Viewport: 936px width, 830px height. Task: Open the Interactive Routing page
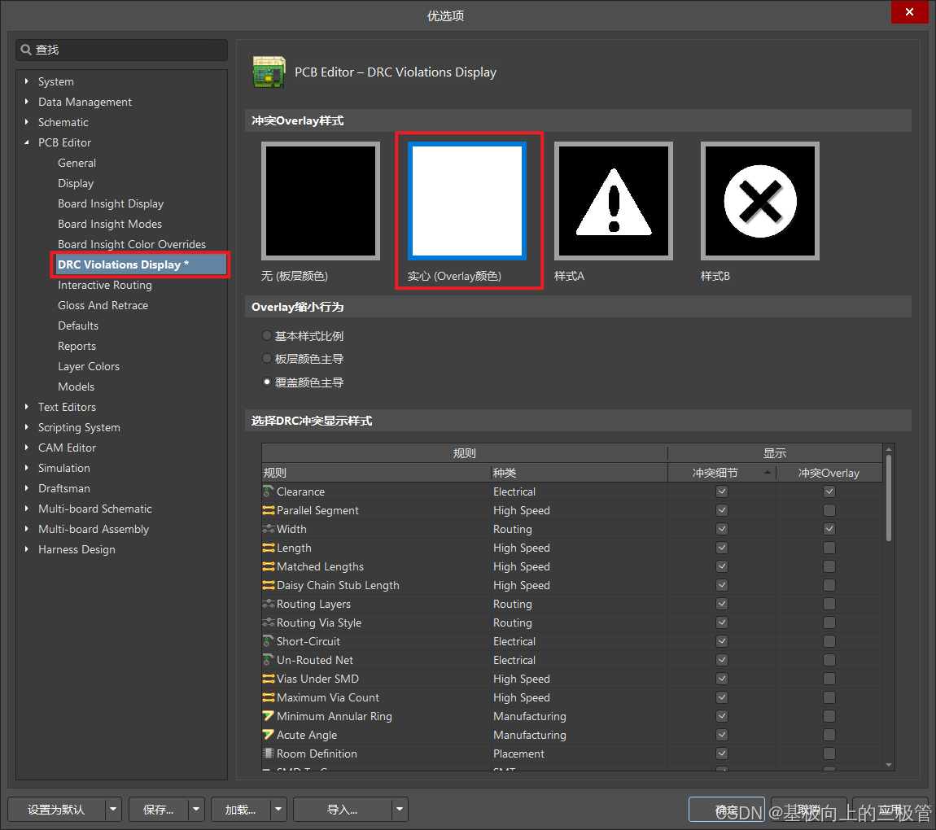tap(105, 286)
